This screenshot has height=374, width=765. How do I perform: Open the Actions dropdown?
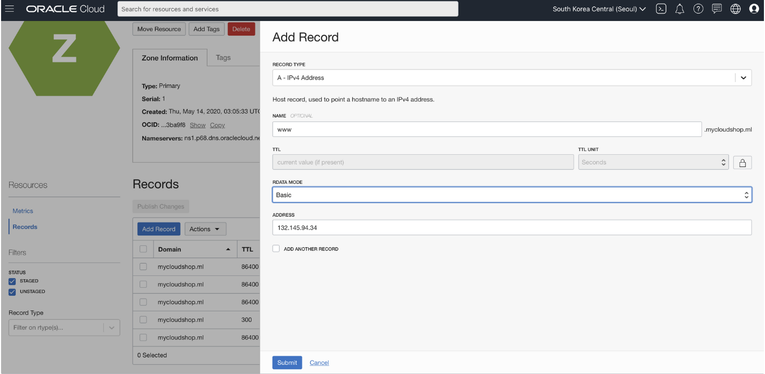[x=205, y=229]
